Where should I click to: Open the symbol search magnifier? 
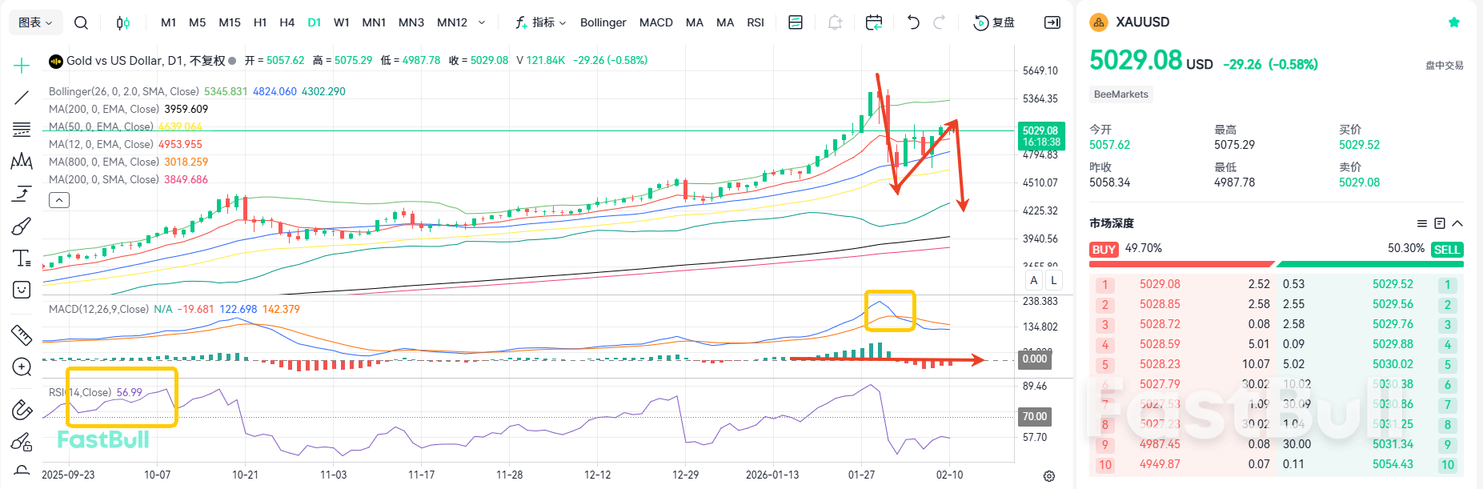[x=81, y=22]
